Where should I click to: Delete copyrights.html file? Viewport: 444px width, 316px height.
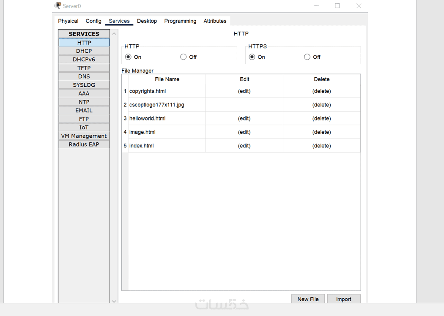(322, 91)
